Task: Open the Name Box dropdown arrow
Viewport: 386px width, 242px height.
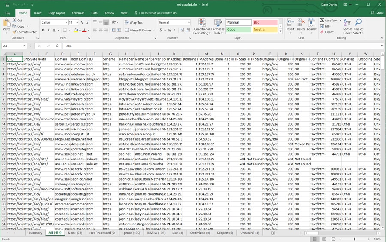Action: point(25,46)
